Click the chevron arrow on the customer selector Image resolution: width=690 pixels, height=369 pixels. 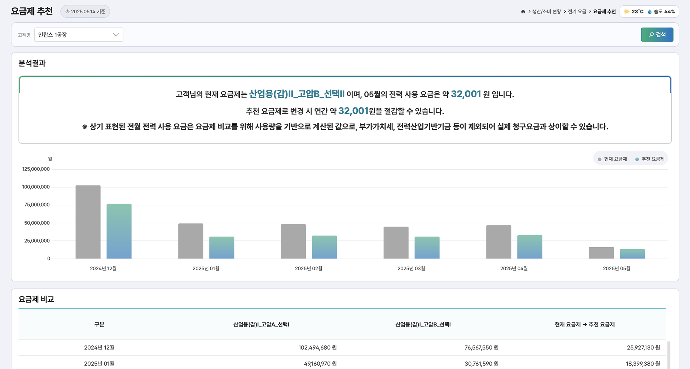(116, 35)
